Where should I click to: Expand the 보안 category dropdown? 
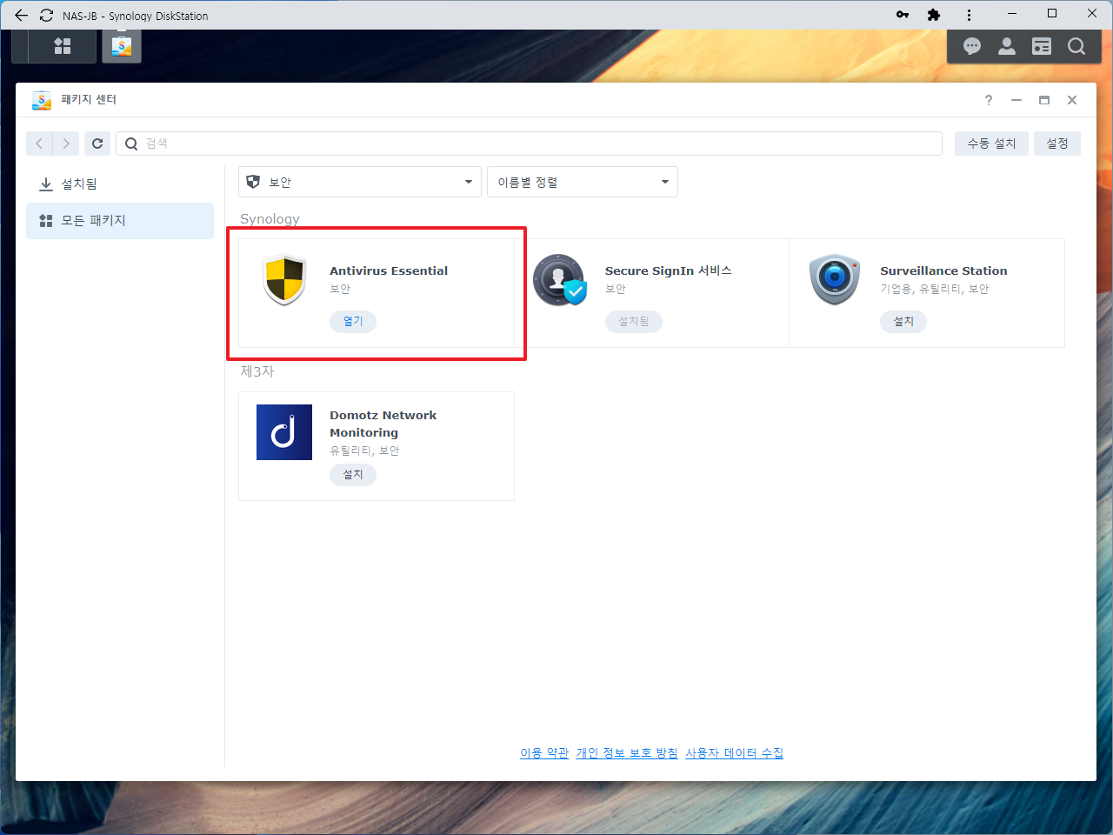[x=360, y=182]
